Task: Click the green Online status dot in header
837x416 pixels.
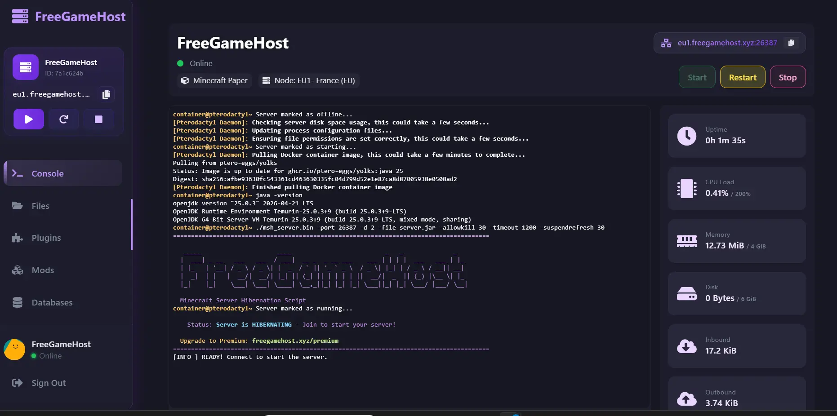Action: pos(180,63)
